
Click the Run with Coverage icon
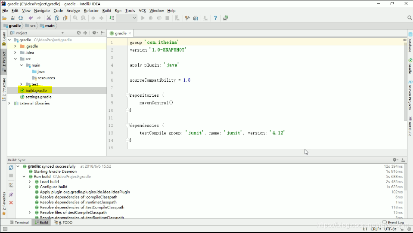pos(159,18)
